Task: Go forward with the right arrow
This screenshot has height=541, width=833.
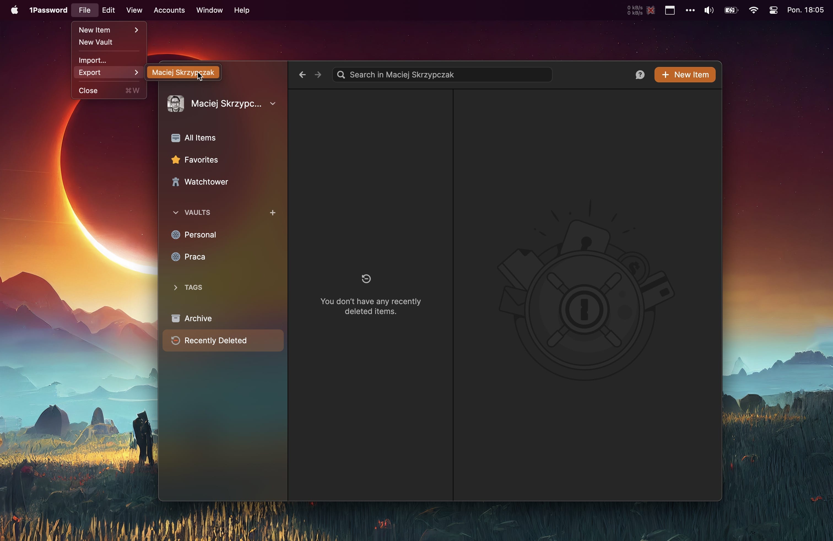Action: coord(318,75)
